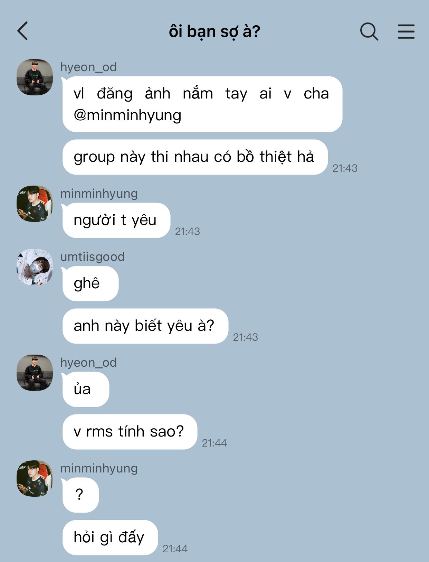Tap the 'người t yêu' message bubble
Viewport: 429px width, 562px height.
[x=116, y=220]
